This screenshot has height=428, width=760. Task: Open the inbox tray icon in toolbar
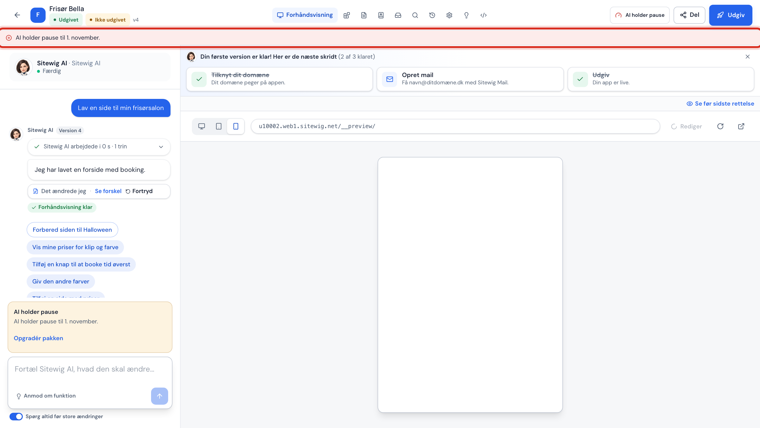click(398, 15)
